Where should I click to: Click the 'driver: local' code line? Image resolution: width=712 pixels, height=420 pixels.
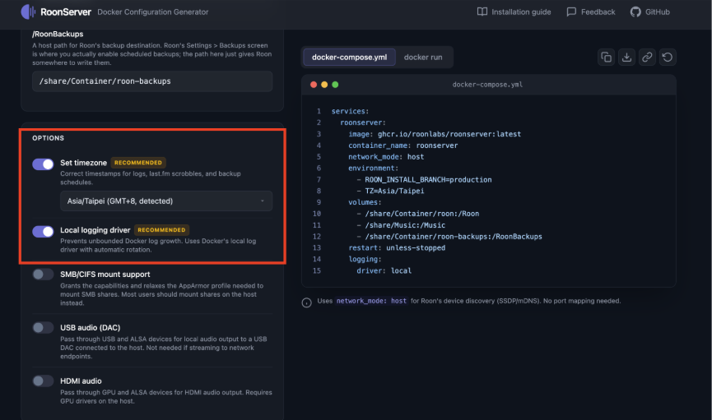point(384,270)
